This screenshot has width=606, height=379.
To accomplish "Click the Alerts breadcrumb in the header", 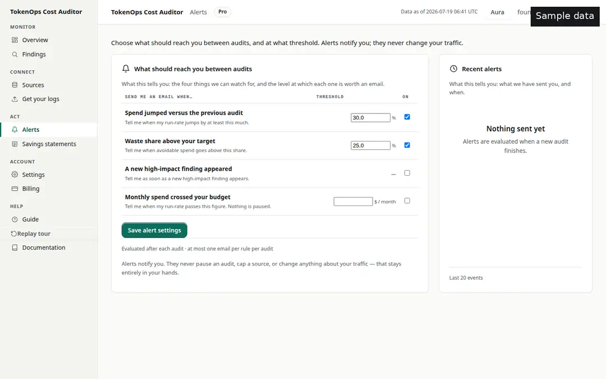I will tap(198, 12).
